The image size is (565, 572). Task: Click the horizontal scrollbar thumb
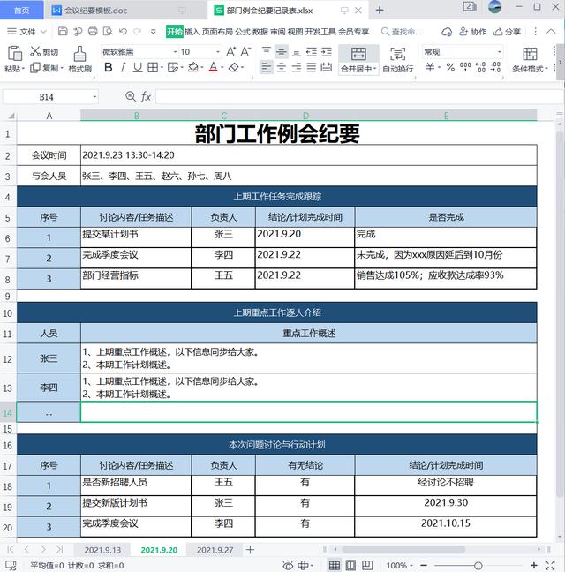tap(403, 549)
